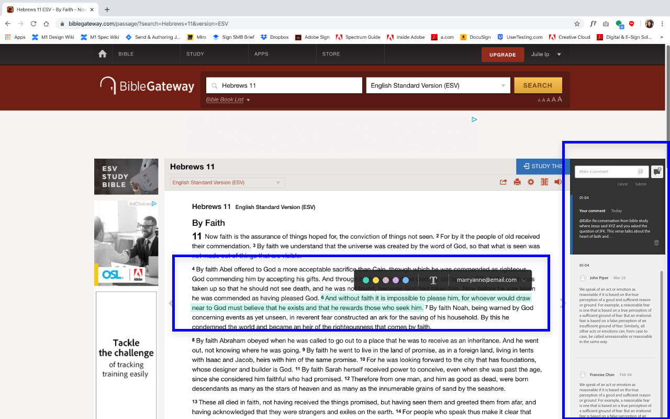
Task: Go to previous chapter arrow
Action: pos(170,303)
